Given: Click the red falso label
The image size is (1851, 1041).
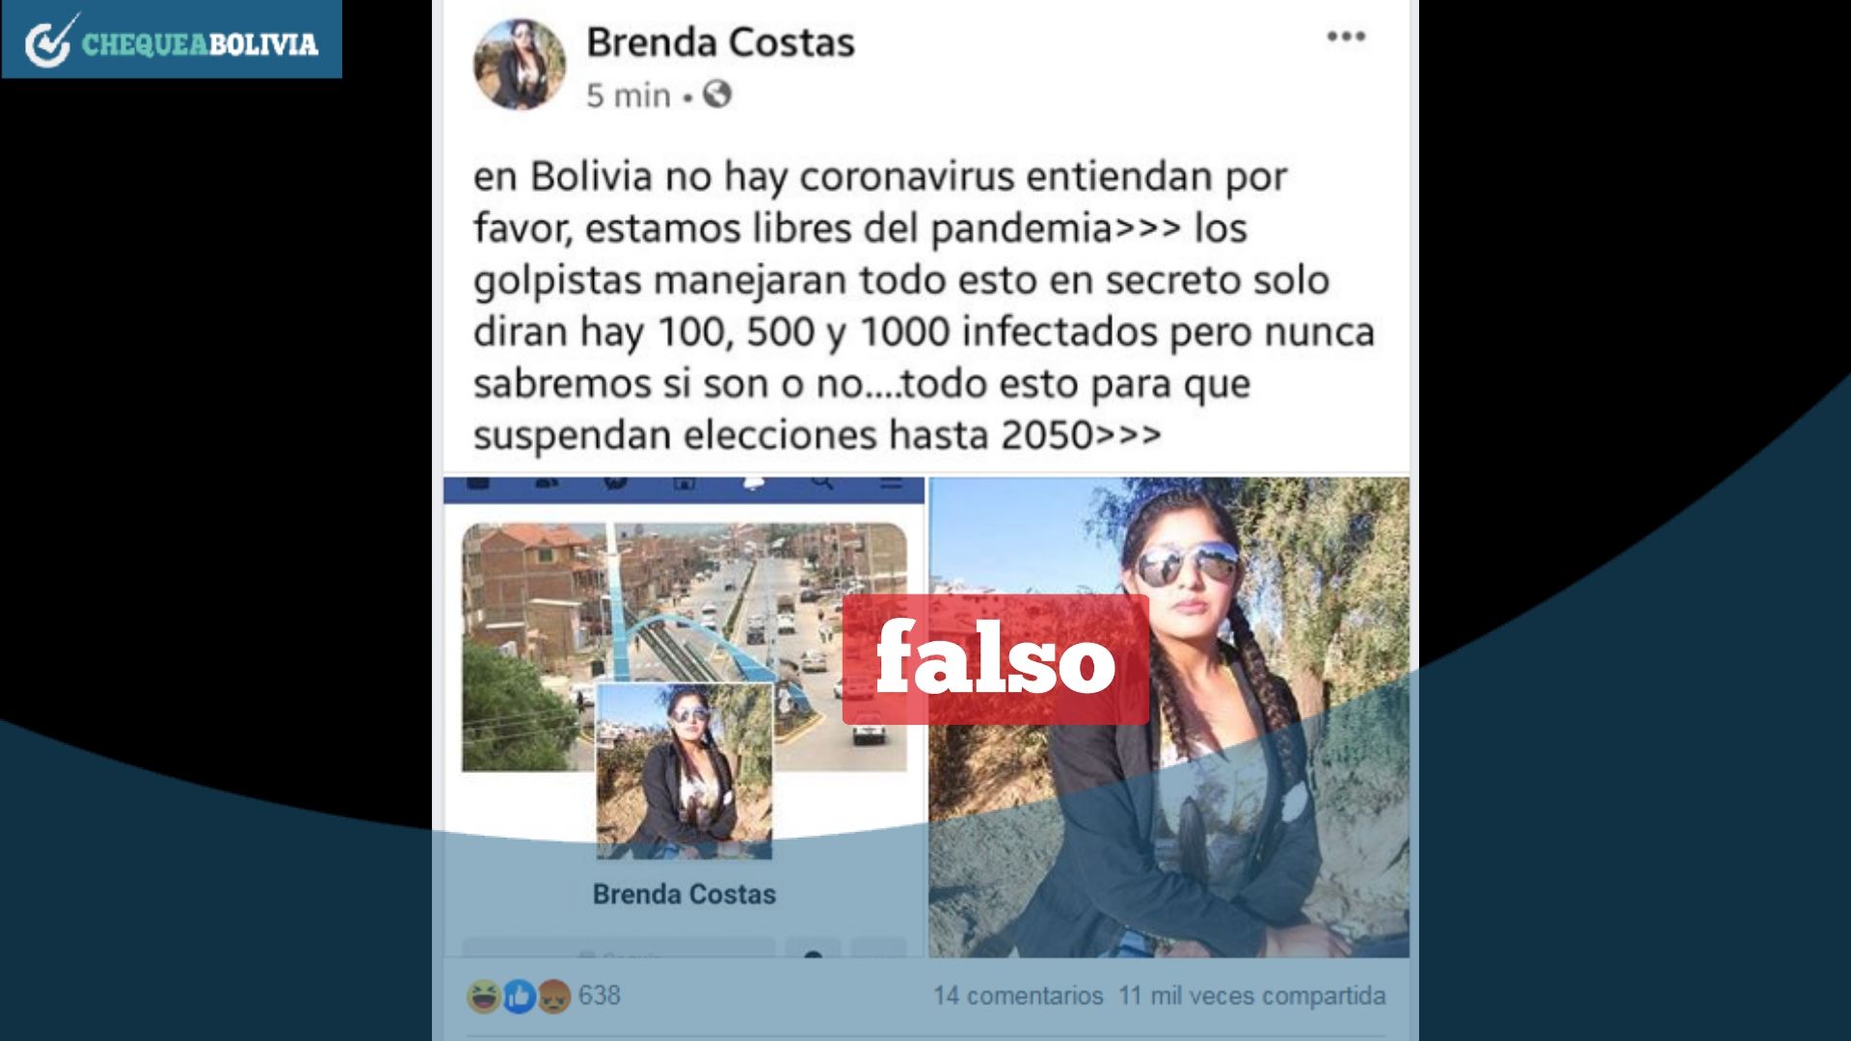Looking at the screenshot, I should tap(995, 659).
